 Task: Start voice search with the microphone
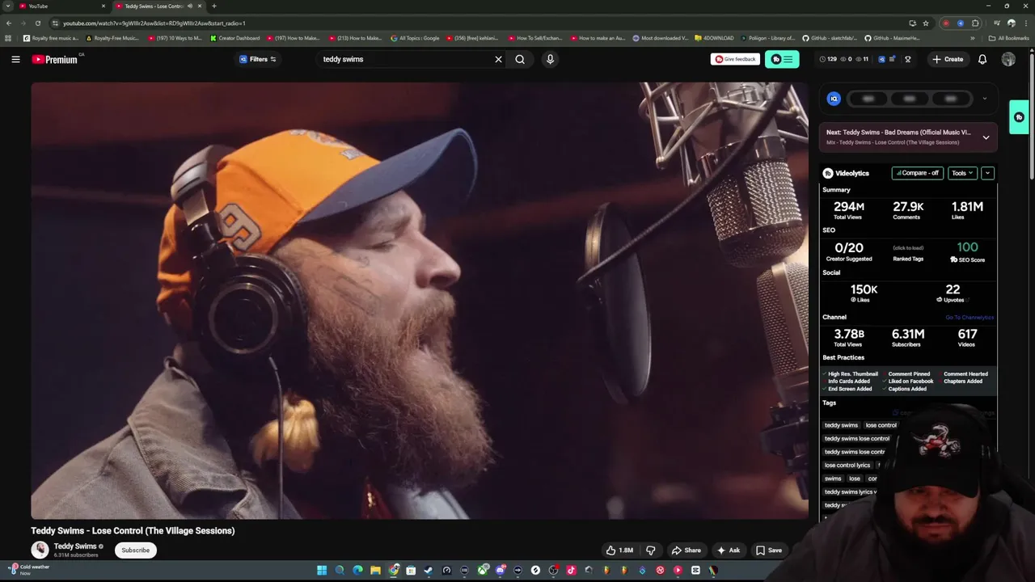[x=550, y=59]
